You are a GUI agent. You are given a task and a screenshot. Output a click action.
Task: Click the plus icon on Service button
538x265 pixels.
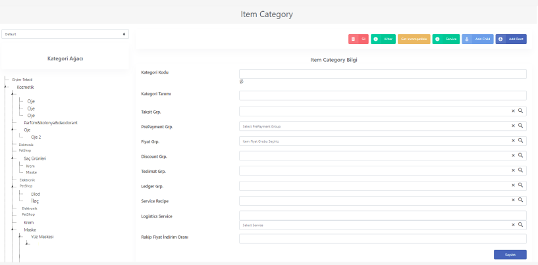(x=437, y=39)
